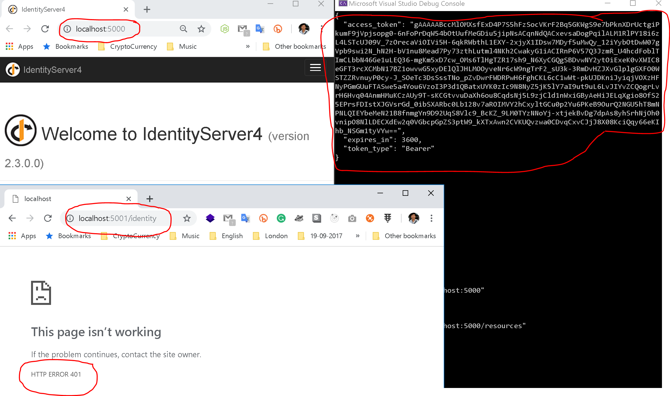Open the Google Translate extension in the top browser
The width and height of the screenshot is (670, 396).
(x=260, y=29)
